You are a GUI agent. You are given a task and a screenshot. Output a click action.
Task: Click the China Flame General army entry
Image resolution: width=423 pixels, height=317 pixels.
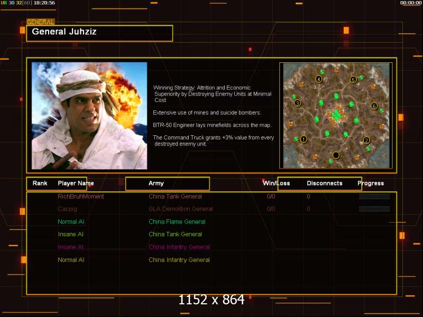click(x=177, y=222)
